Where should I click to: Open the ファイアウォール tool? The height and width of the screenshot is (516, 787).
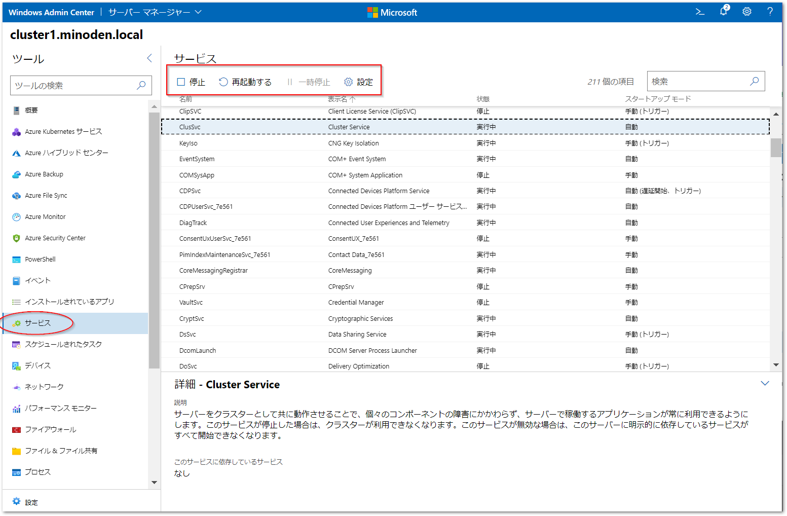[51, 429]
